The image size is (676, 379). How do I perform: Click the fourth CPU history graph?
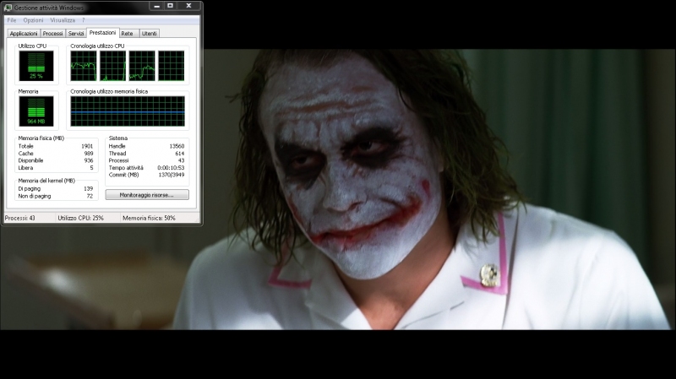tap(171, 66)
